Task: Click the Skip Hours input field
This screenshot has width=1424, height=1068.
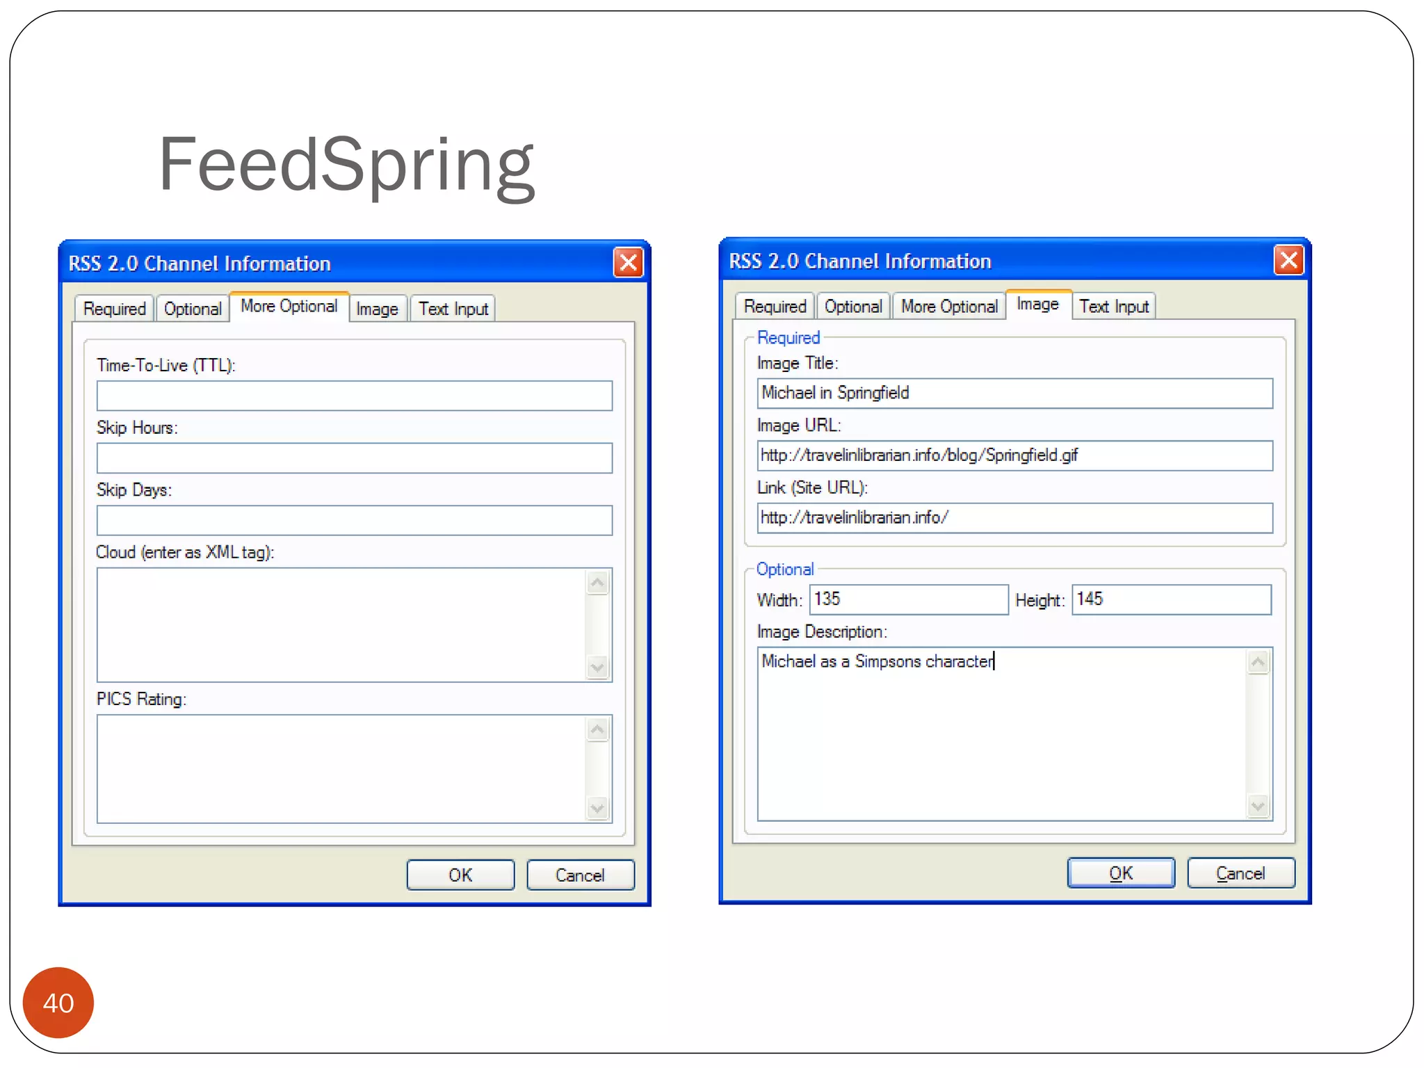Action: [355, 458]
